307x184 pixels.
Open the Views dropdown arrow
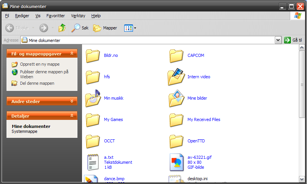[135, 28]
